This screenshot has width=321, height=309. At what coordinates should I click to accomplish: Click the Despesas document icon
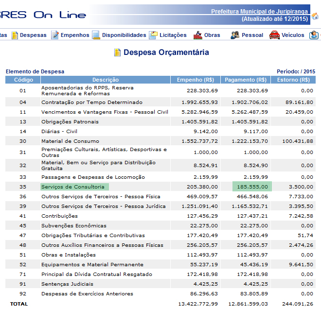coord(15,35)
